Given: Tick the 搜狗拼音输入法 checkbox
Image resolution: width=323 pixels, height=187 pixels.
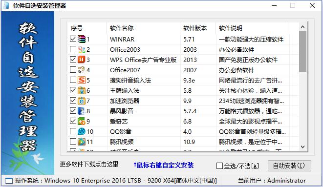Looking at the screenshot, I should (x=73, y=80).
